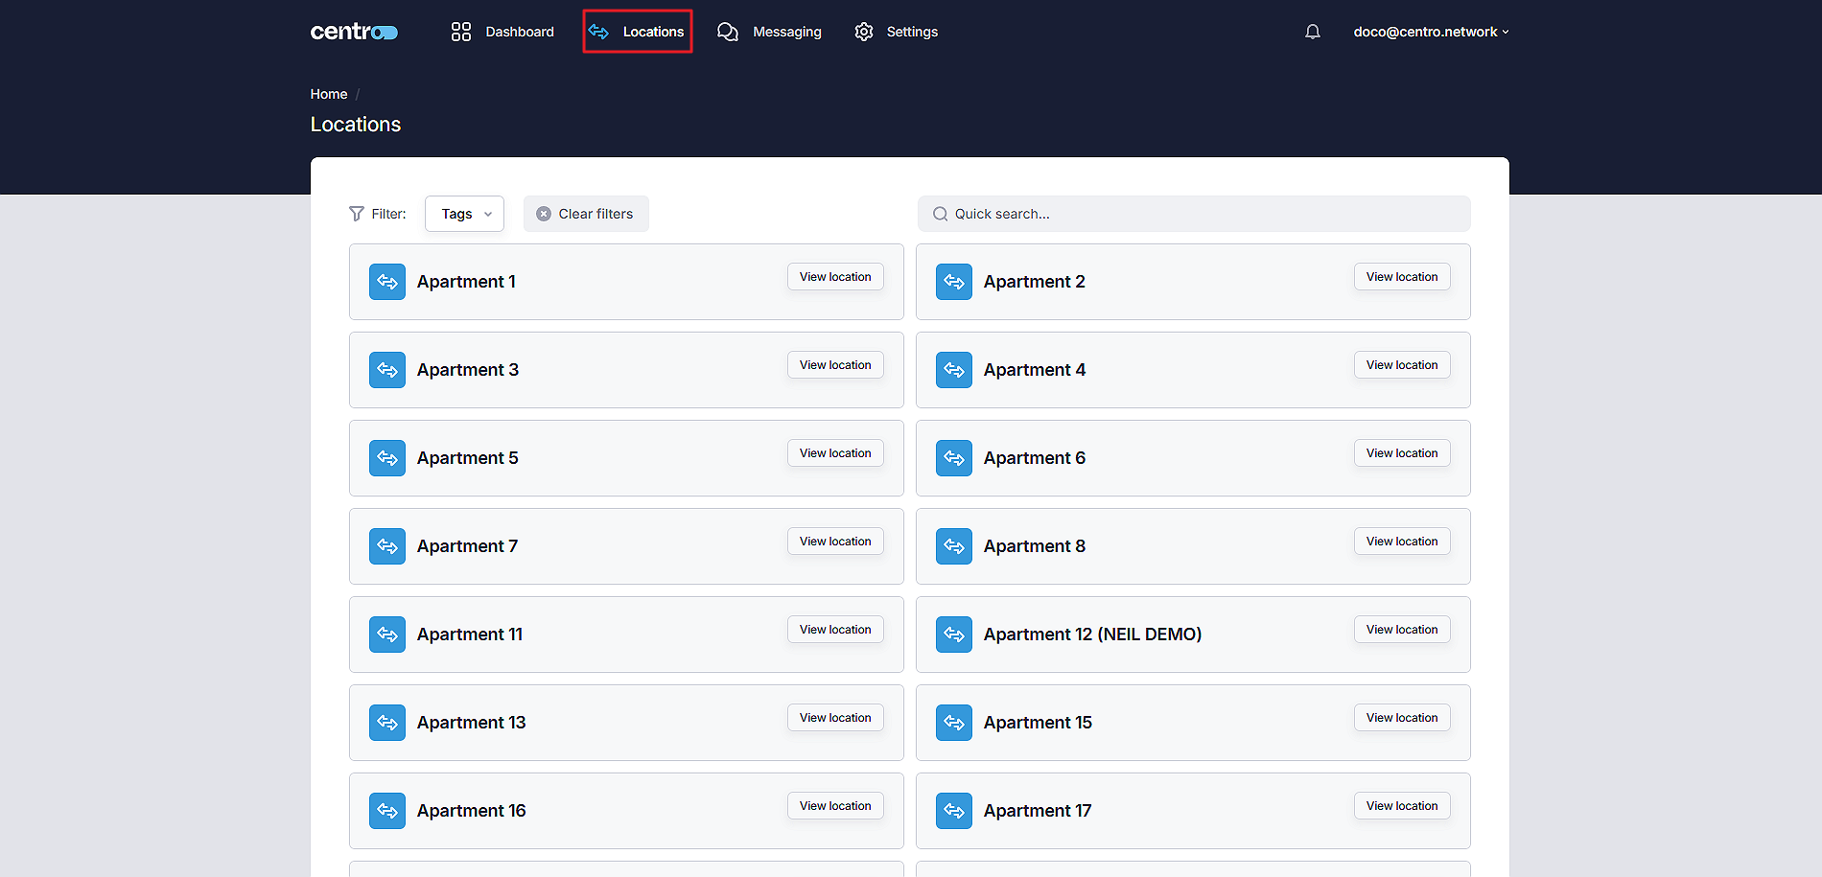Click the Locations arrows icon in navbar
1822x877 pixels.
(599, 32)
